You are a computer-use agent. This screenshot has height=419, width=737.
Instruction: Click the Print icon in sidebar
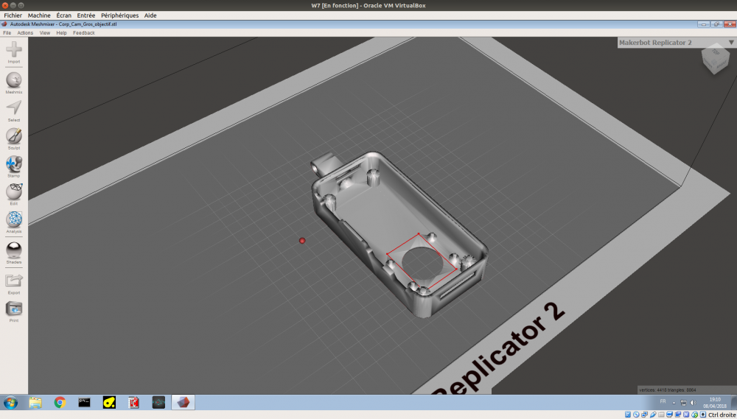13,309
